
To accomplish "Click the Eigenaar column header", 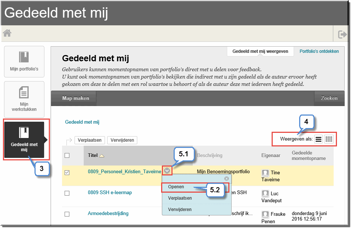I will click(x=271, y=155).
